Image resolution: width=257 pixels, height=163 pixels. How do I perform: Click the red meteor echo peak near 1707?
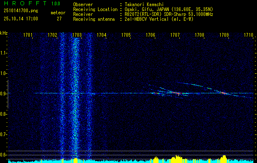click(178, 93)
